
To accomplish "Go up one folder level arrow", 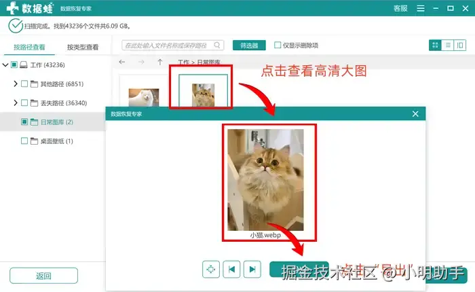I will point(160,62).
